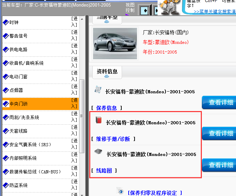The width and height of the screenshot is (236, 196).
Task: Click [进入] next to 安全气囊系统（SRS）
Action: [x=74, y=144]
